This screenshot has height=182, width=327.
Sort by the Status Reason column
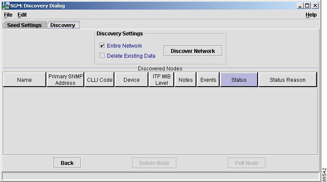pyautogui.click(x=288, y=80)
